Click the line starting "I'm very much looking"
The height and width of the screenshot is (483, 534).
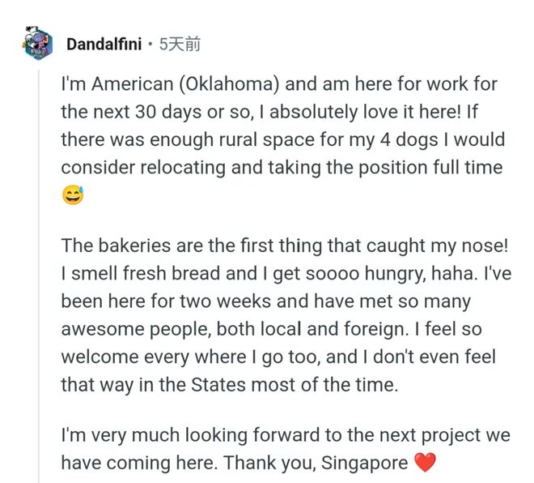[x=286, y=435]
